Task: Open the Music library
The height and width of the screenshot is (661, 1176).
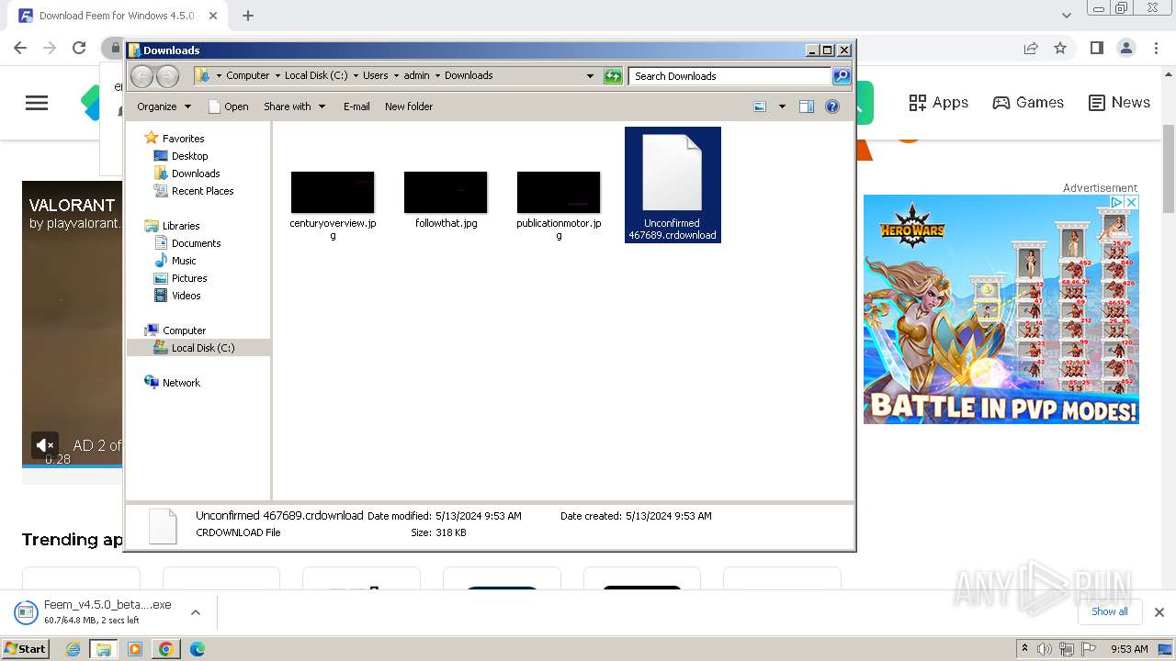Action: 184,261
